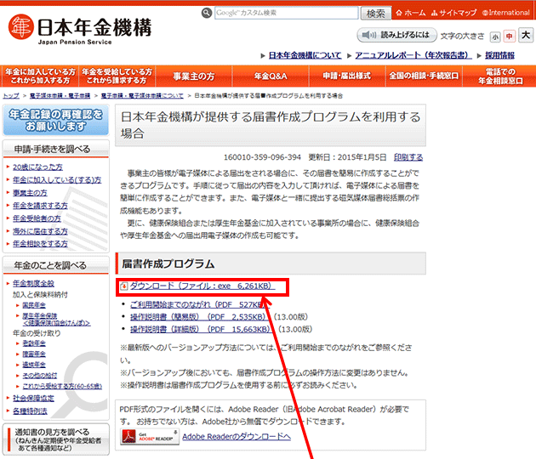
Task: Open サイトマップ sitemap icon link
Action: click(x=455, y=13)
